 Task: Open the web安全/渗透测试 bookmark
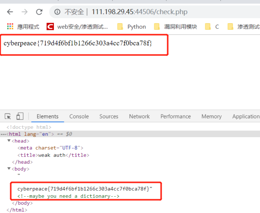tap(82, 27)
